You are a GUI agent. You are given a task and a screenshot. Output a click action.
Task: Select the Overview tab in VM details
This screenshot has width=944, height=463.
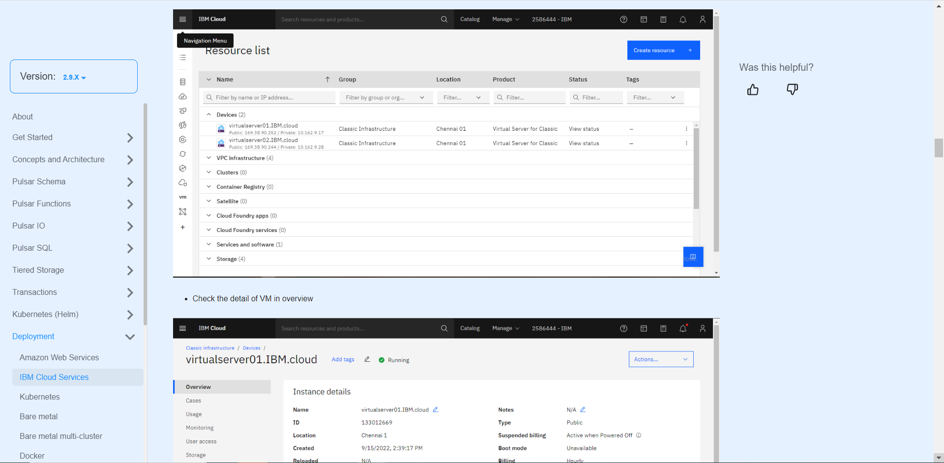pos(222,387)
